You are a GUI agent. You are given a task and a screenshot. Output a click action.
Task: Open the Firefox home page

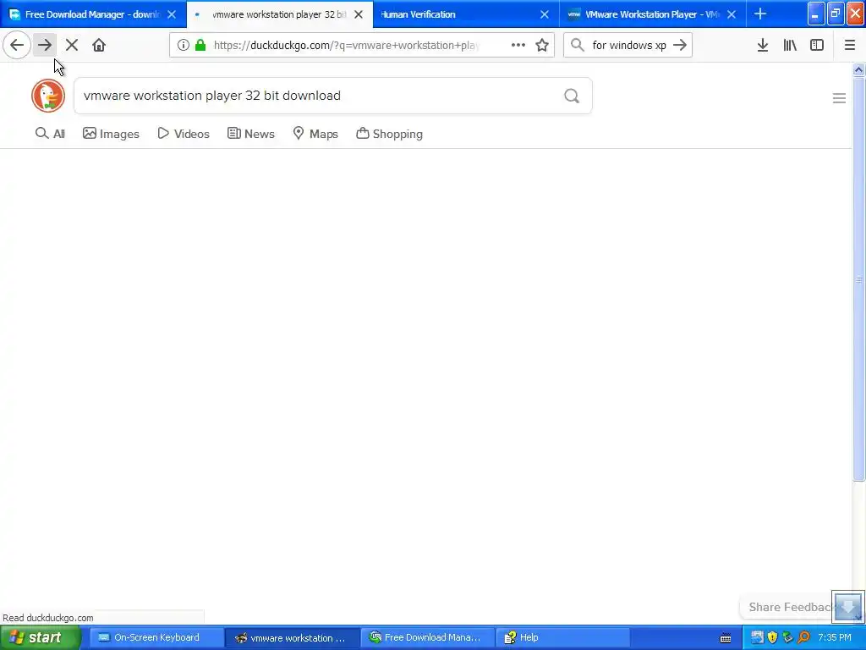(x=99, y=45)
